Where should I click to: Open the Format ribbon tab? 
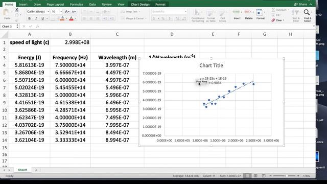pyautogui.click(x=160, y=5)
